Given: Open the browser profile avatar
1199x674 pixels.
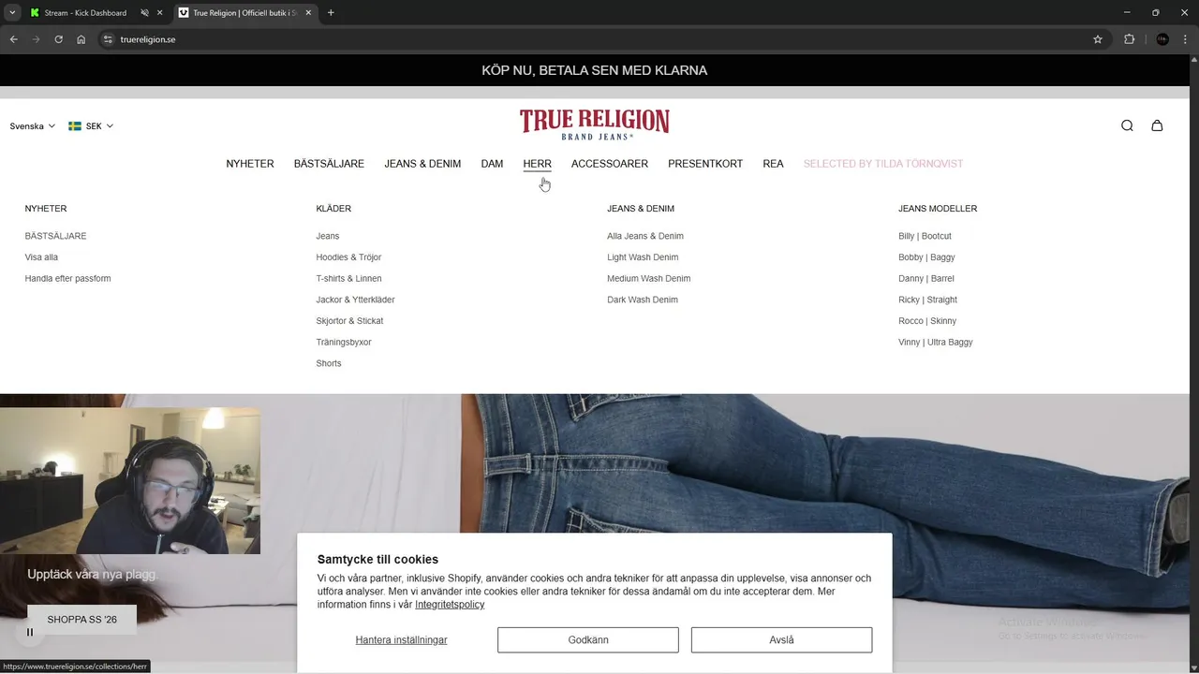Looking at the screenshot, I should coord(1162,39).
